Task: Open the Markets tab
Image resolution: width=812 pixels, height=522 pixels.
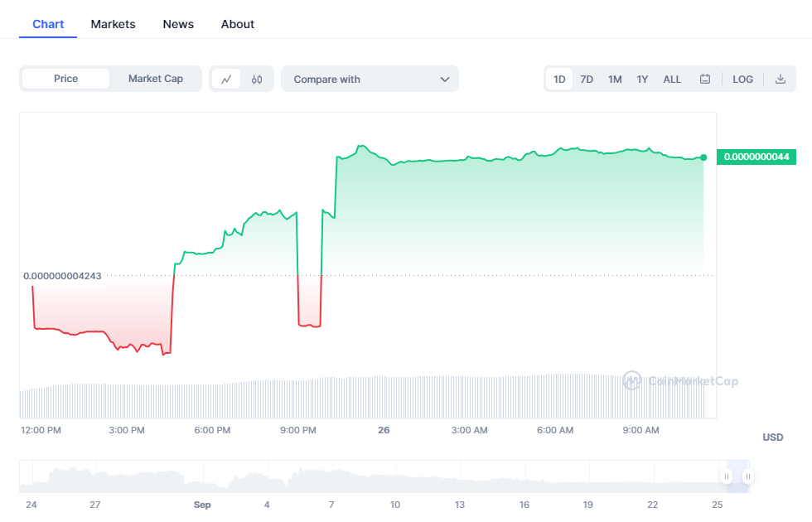Action: pos(113,24)
